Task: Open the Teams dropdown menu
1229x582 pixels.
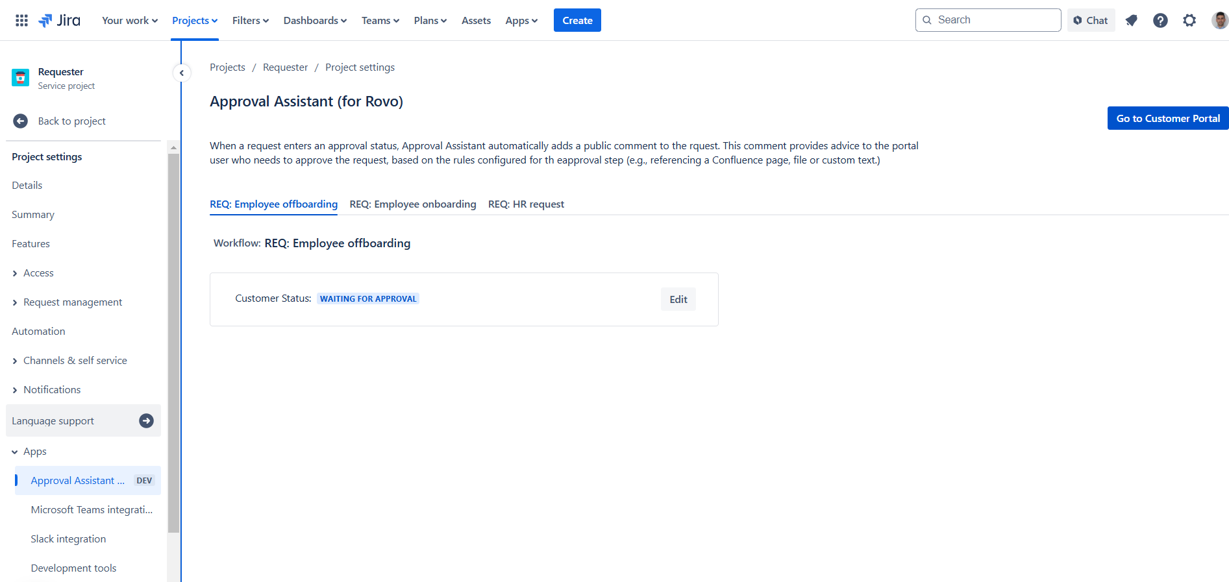Action: (380, 20)
